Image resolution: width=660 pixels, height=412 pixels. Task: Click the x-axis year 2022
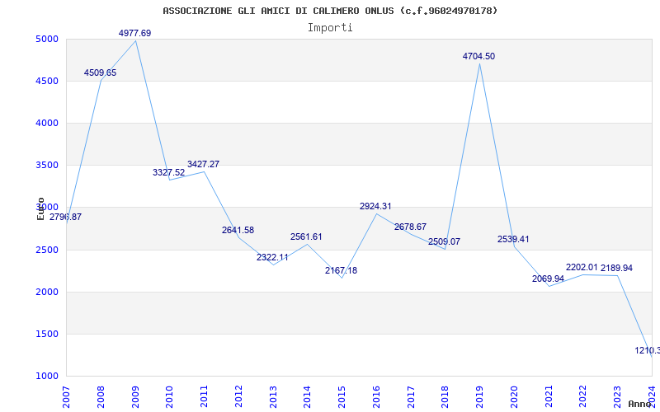pos(583,397)
